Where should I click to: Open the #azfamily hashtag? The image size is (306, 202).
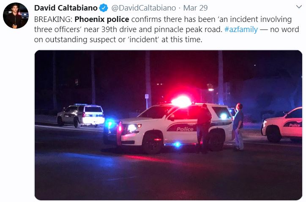pyautogui.click(x=241, y=30)
